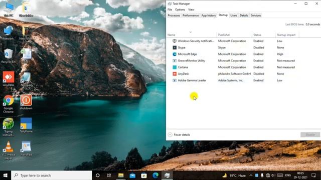Screen dimensions: 321x180
Task: Click the Skype icon in startup list
Action: click(175, 47)
